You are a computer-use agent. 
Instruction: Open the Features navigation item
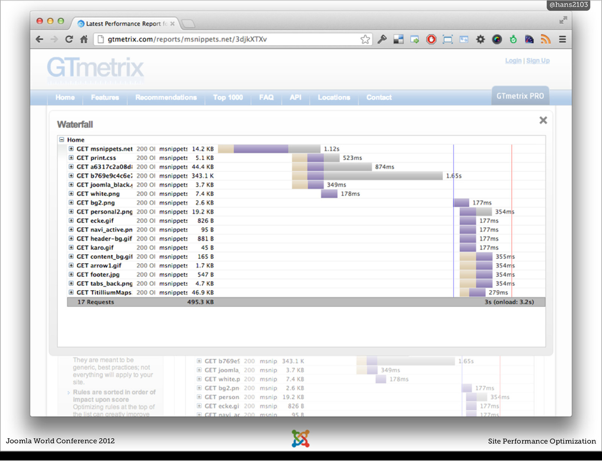click(x=105, y=97)
